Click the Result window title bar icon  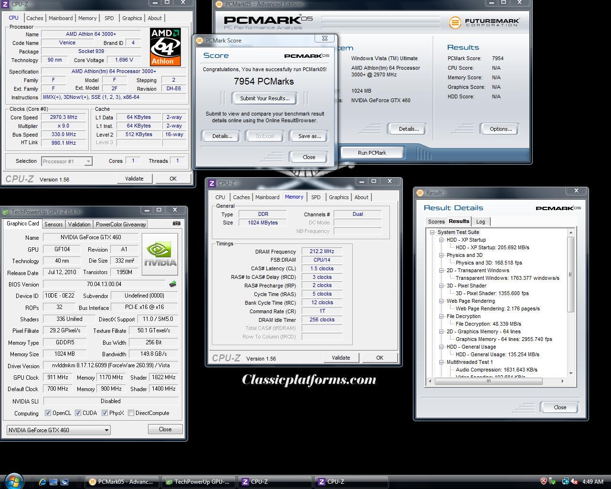[x=420, y=193]
